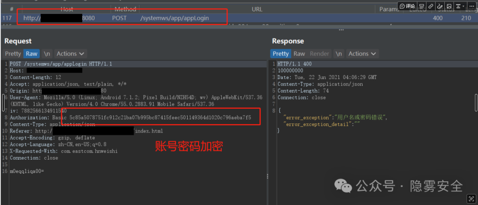Image resolution: width=478 pixels, height=205 pixels.
Task: Toggle Response newline \n display
Action: 339,54
